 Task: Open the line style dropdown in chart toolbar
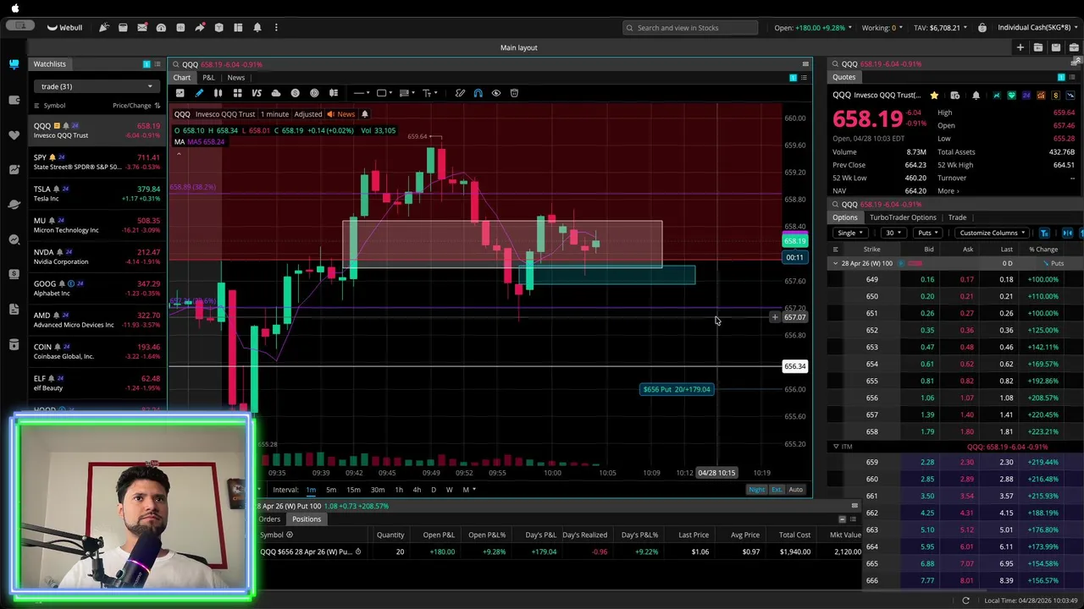pos(362,93)
